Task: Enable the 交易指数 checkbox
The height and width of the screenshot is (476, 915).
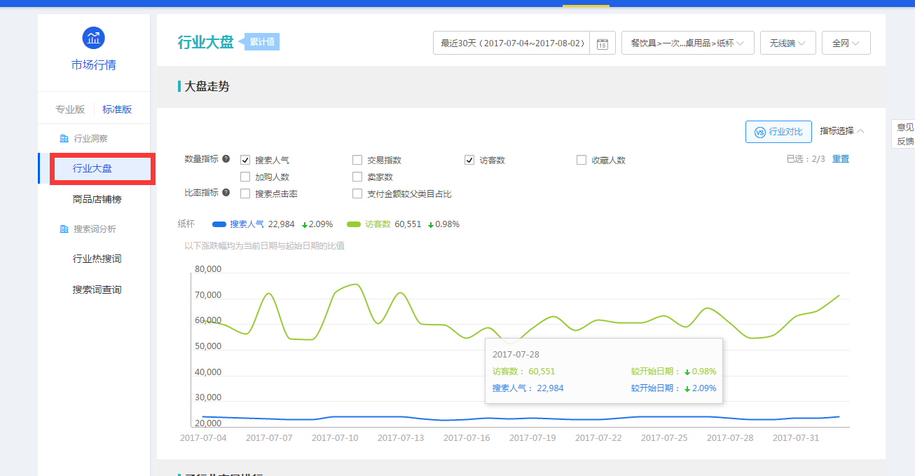Action: (x=357, y=160)
